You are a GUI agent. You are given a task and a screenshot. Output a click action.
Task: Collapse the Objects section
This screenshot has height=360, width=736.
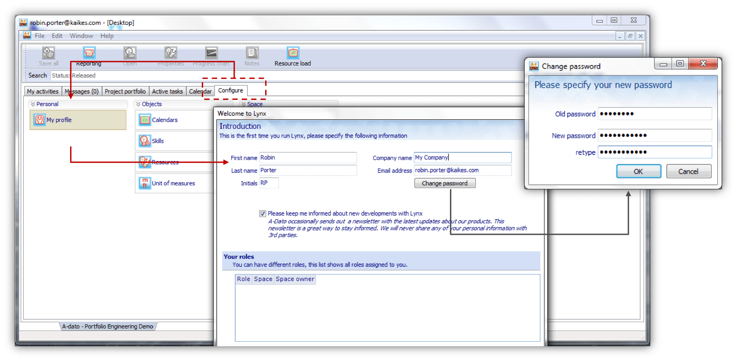[138, 104]
